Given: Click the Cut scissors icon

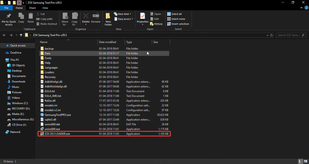Looking at the screenshot, I should 38,14.
